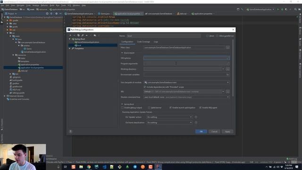The height and width of the screenshot is (170, 302).
Task: Toggle Include dependencies with Provided scope
Action: click(x=145, y=87)
